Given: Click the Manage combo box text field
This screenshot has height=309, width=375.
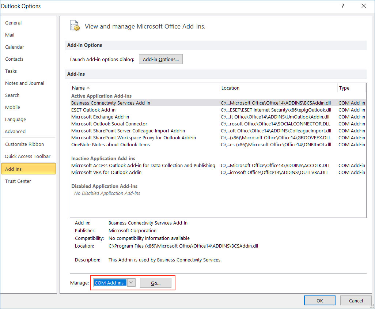Looking at the screenshot, I should 110,283.
